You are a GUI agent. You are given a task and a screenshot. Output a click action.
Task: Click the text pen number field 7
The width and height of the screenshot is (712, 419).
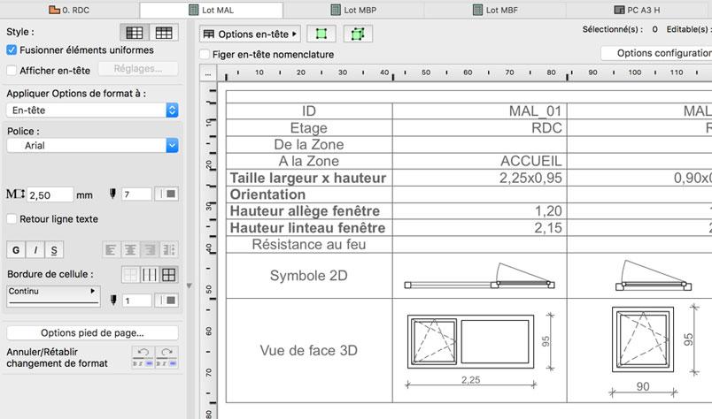[x=136, y=194]
